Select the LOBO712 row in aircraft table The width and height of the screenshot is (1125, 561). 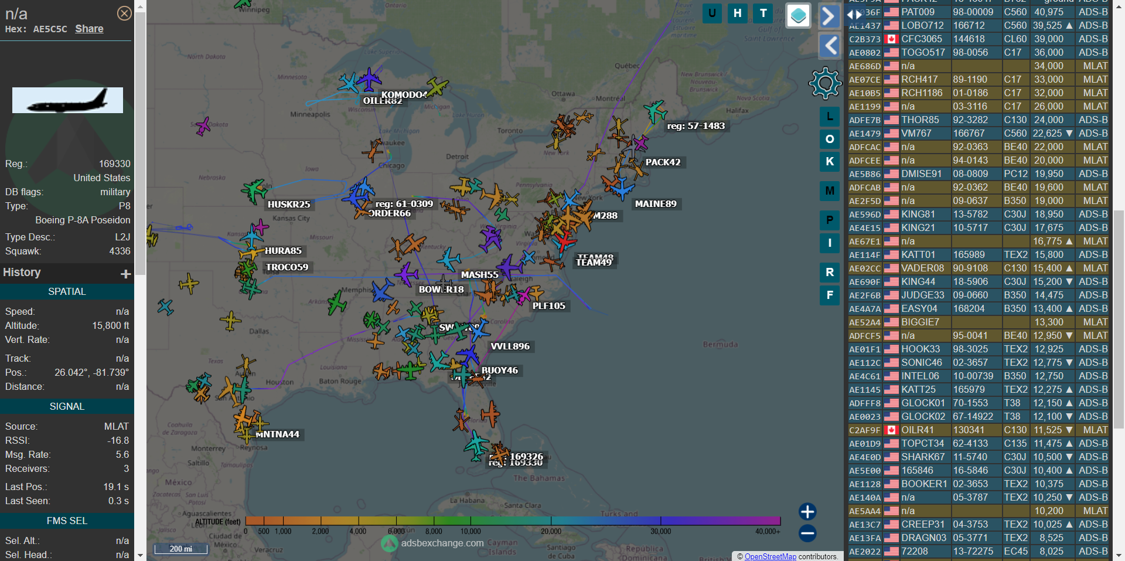[978, 25]
